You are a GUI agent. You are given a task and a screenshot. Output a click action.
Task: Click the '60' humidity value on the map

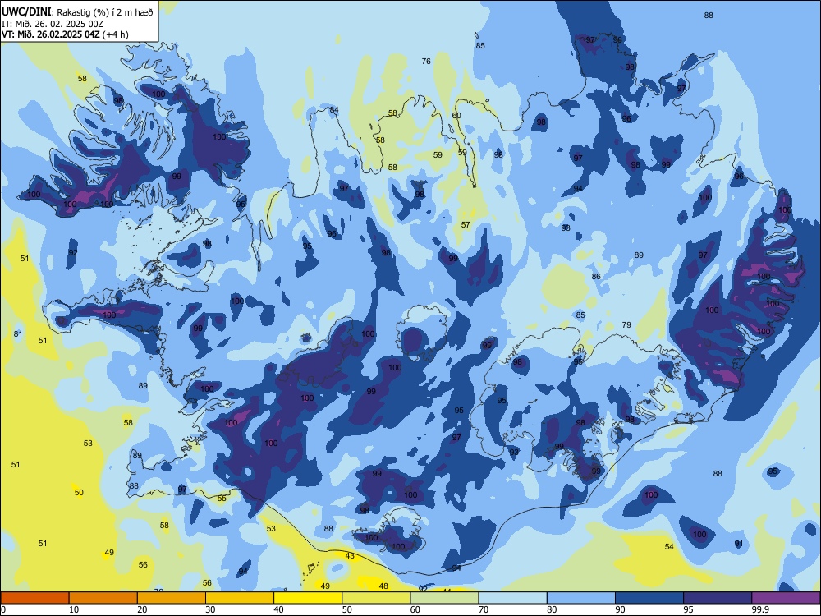click(456, 115)
